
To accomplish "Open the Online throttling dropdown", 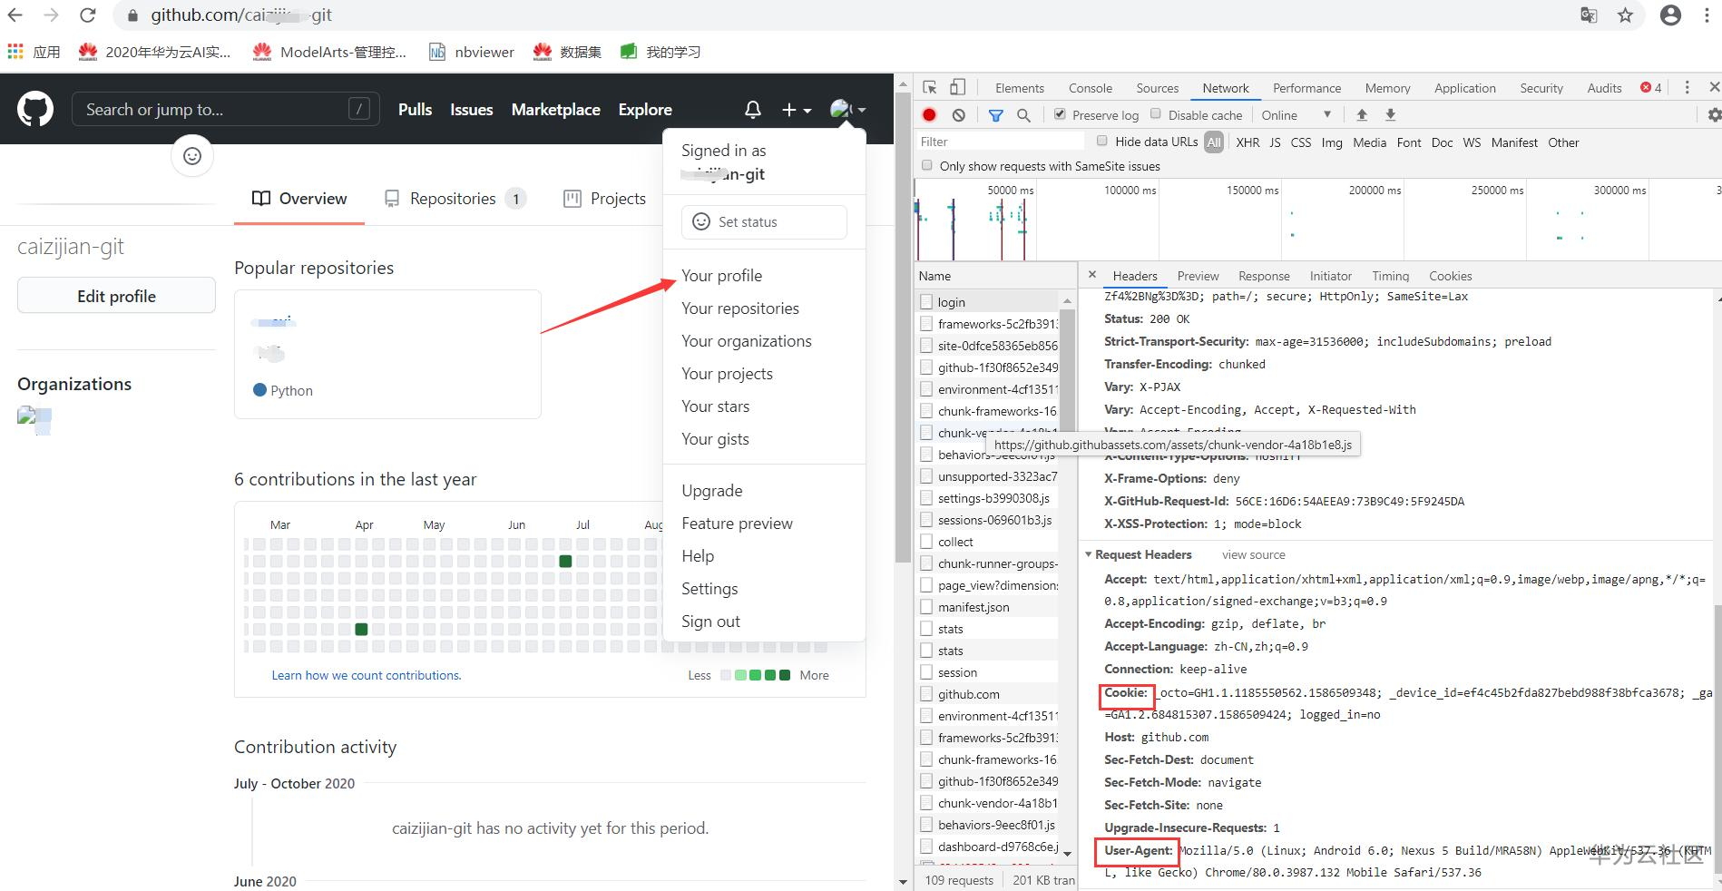I will (x=1296, y=115).
